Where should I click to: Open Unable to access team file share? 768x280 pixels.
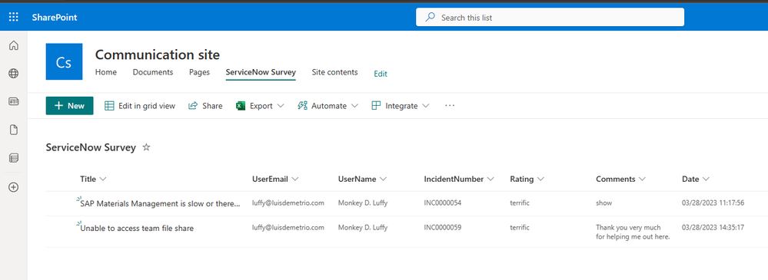pyautogui.click(x=137, y=228)
